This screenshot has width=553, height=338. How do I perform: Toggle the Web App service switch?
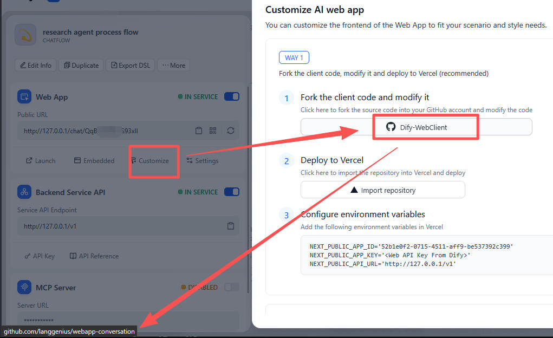click(x=232, y=96)
